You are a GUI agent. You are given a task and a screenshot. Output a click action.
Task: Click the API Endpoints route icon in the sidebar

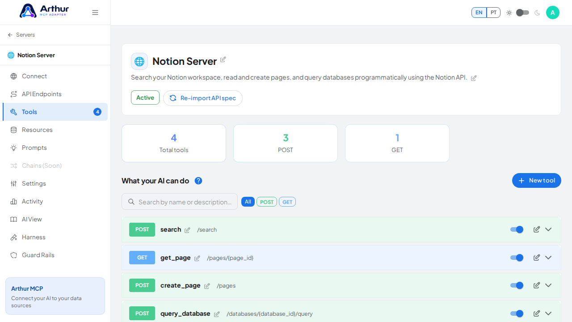pos(14,94)
